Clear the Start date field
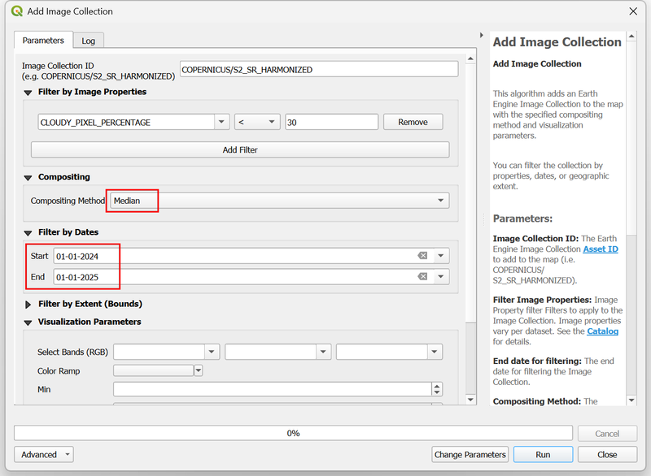The height and width of the screenshot is (476, 651). pyautogui.click(x=422, y=256)
